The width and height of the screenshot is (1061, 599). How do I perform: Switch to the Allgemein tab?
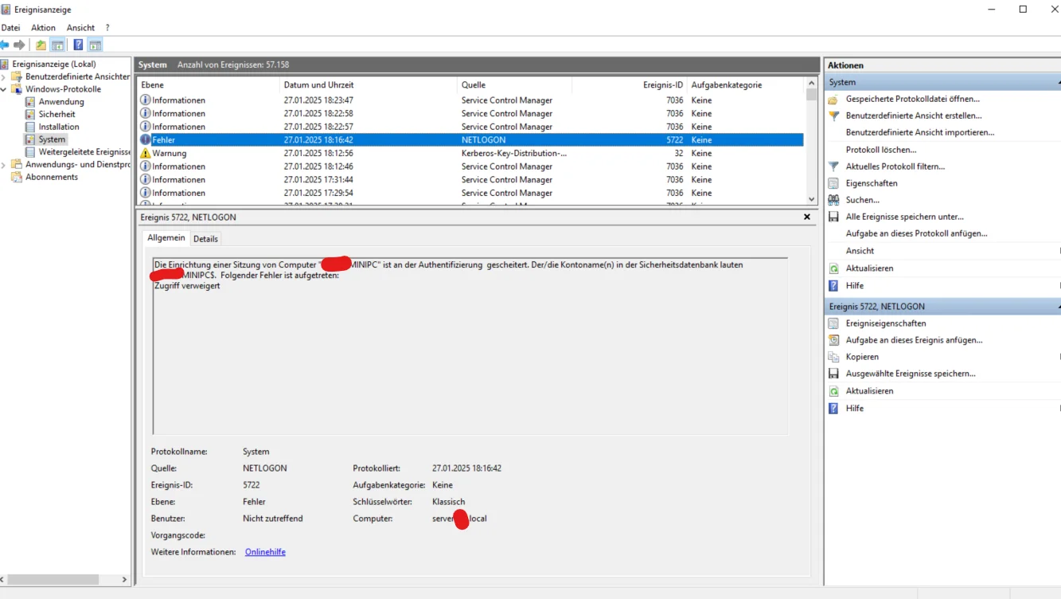coord(166,238)
